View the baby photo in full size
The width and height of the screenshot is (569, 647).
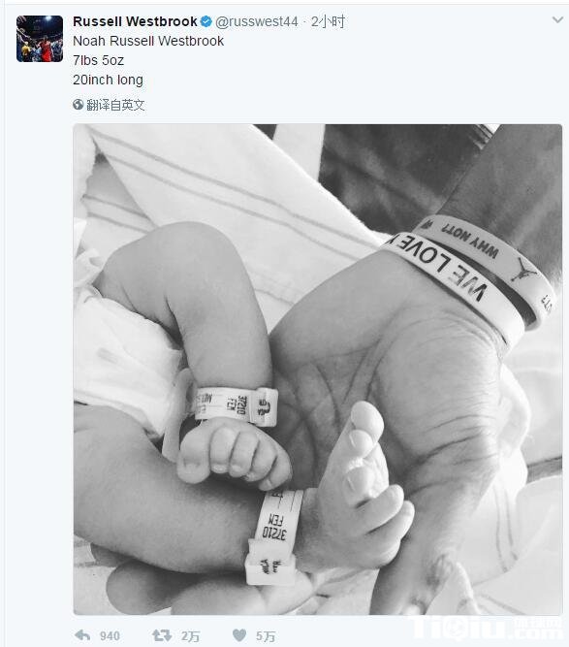pyautogui.click(x=318, y=370)
